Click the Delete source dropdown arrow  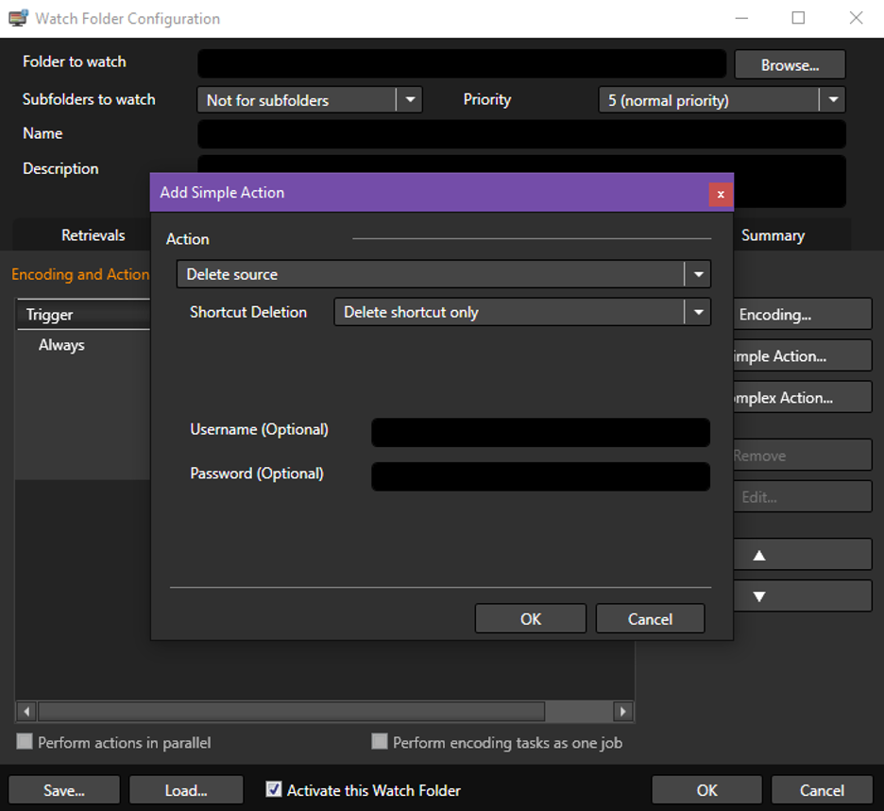(698, 274)
